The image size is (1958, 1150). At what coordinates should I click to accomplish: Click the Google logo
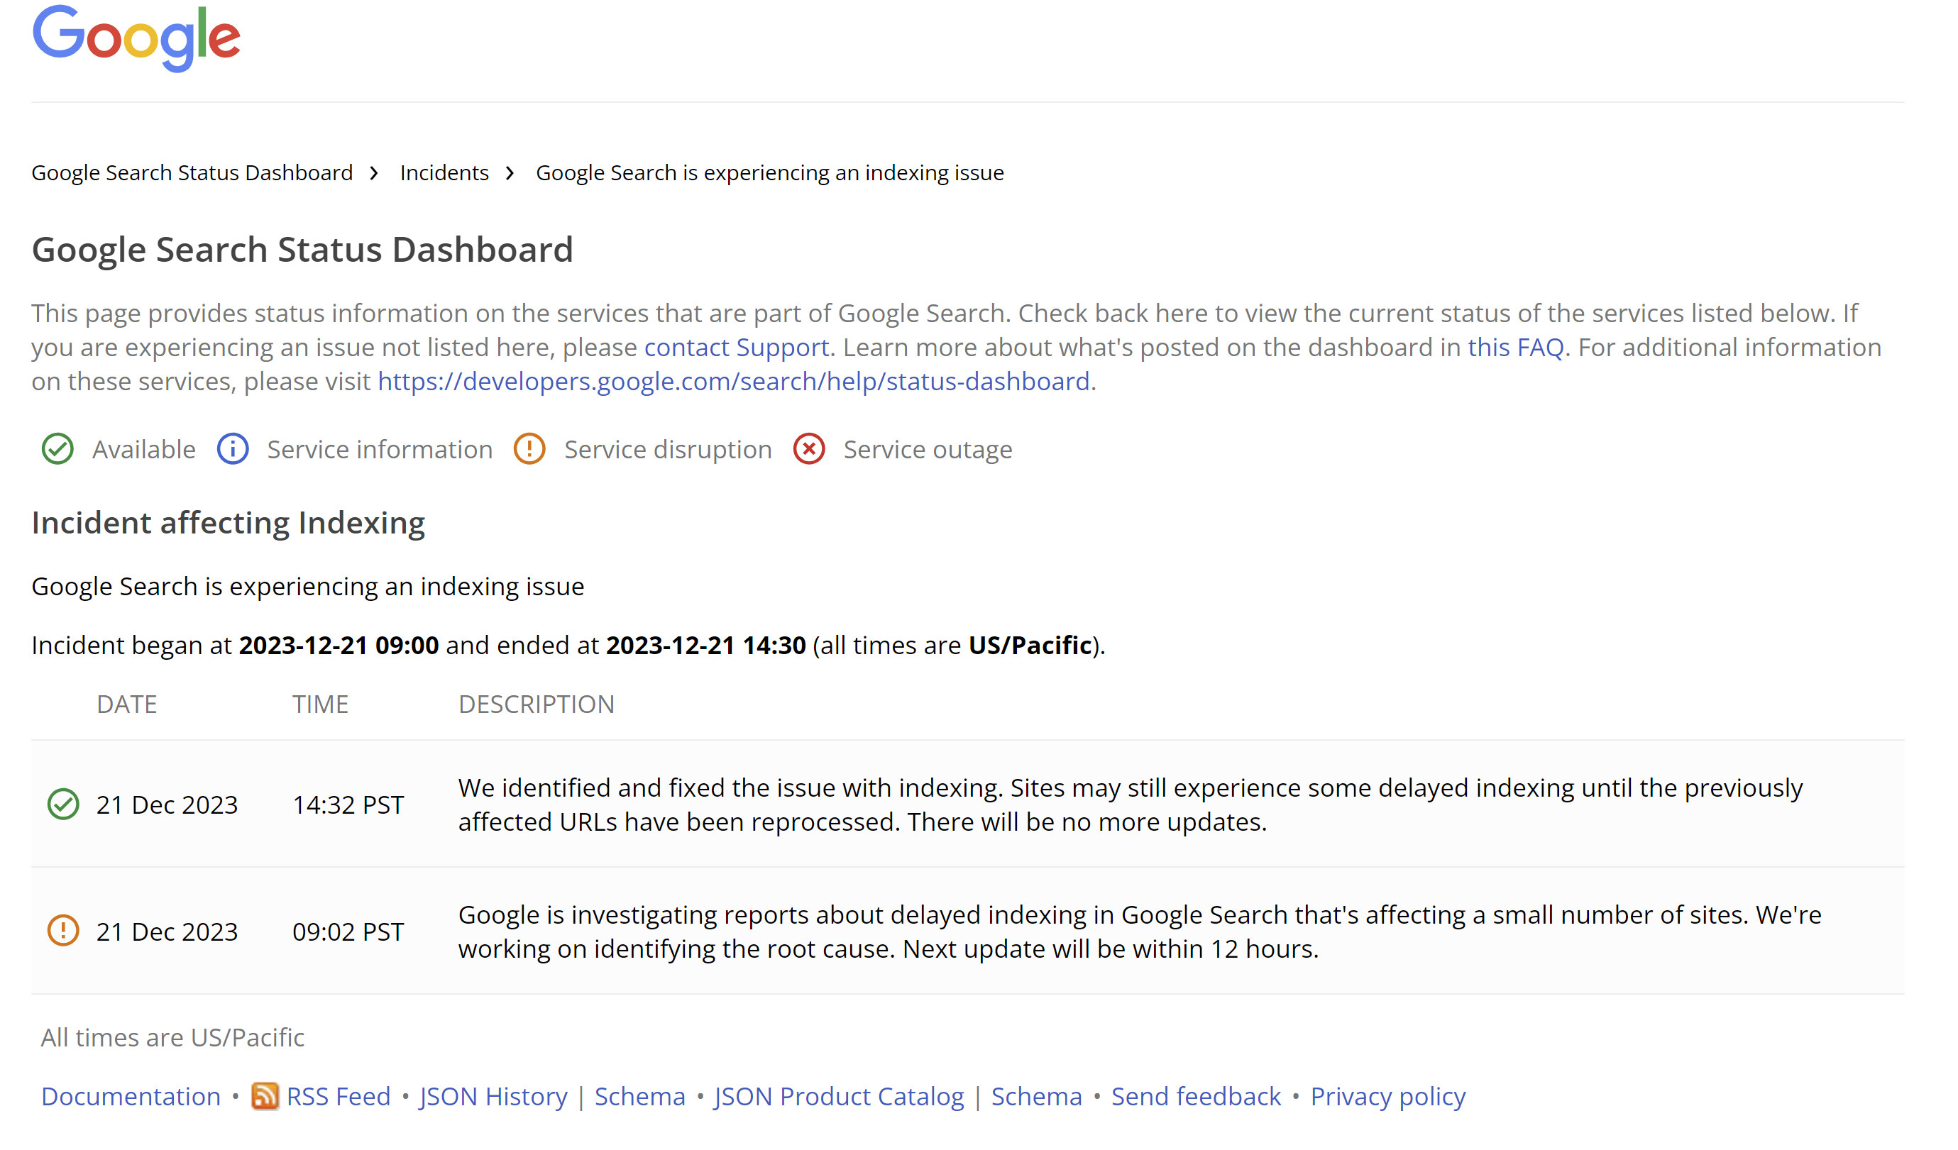tap(137, 38)
